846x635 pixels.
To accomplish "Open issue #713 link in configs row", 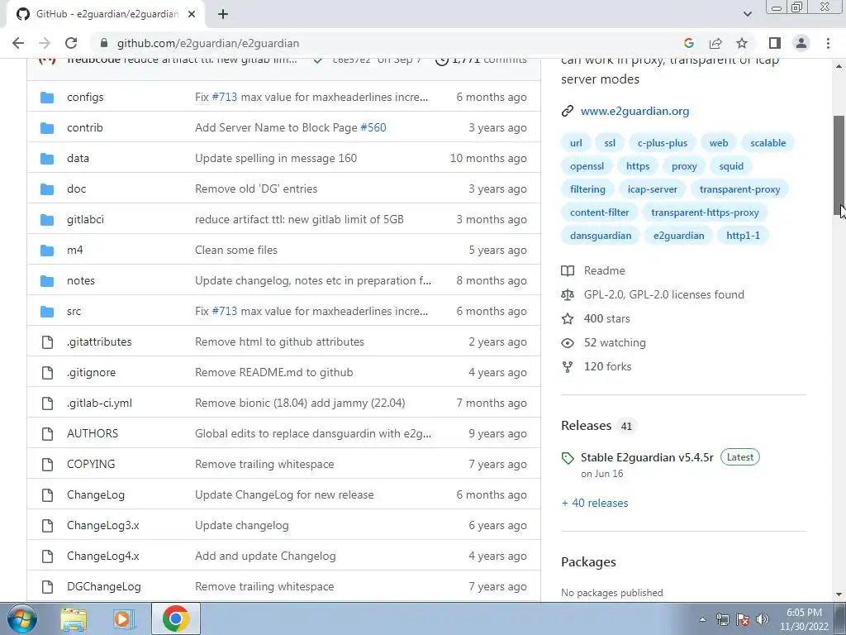I will coord(225,98).
